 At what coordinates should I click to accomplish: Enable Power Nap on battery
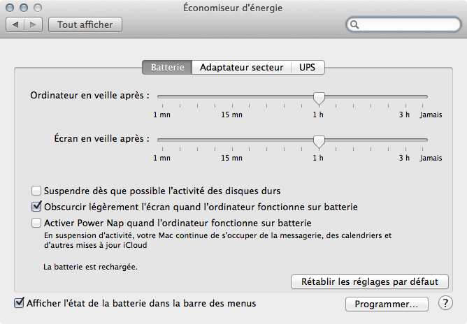tap(36, 223)
